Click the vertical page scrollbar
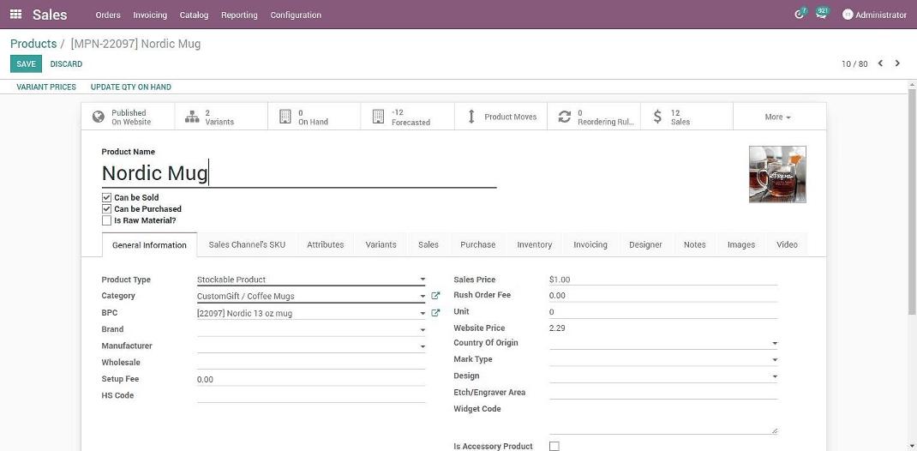The height and width of the screenshot is (451, 917). (x=913, y=201)
